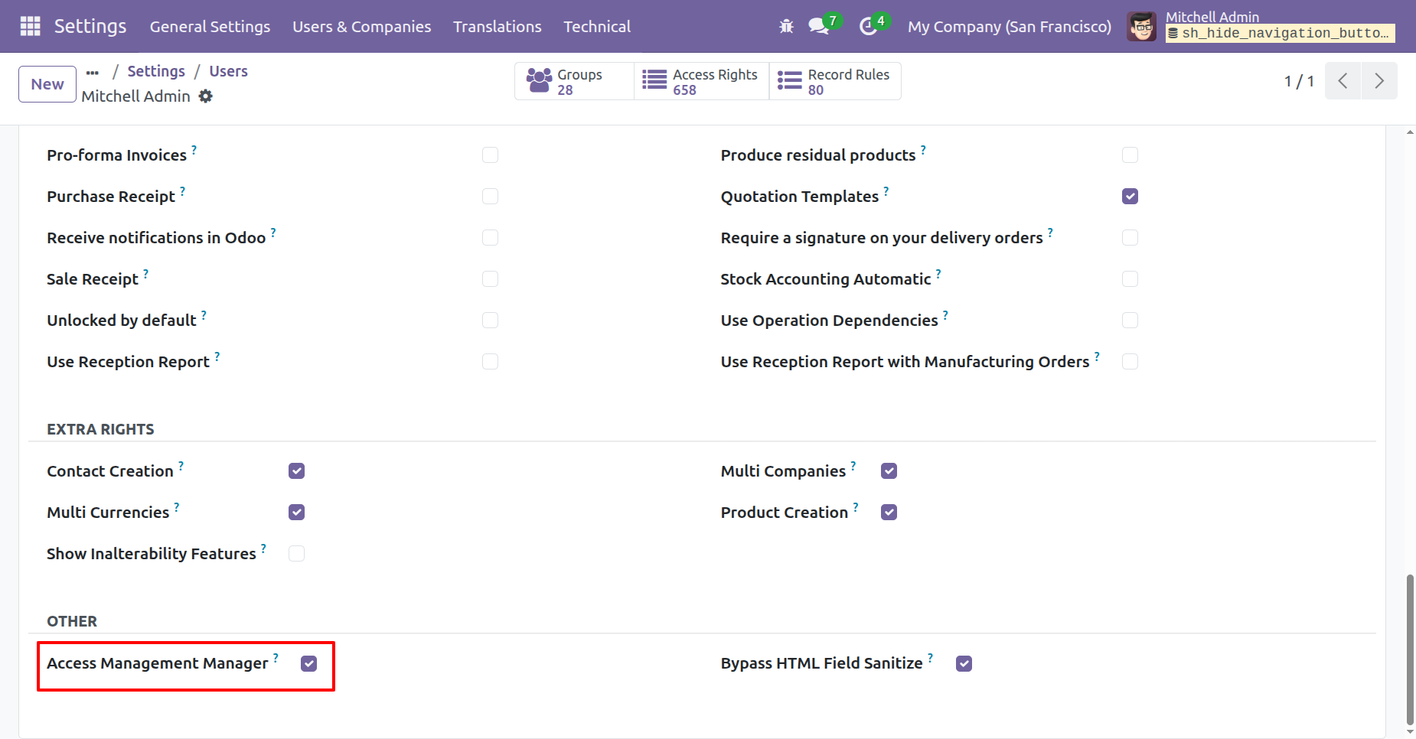Screen dimensions: 1416x739
Task: Open the apps grid menu icon
Action: tap(30, 26)
